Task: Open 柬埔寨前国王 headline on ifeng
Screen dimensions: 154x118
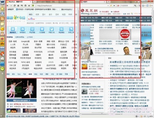Action: [x=130, y=62]
